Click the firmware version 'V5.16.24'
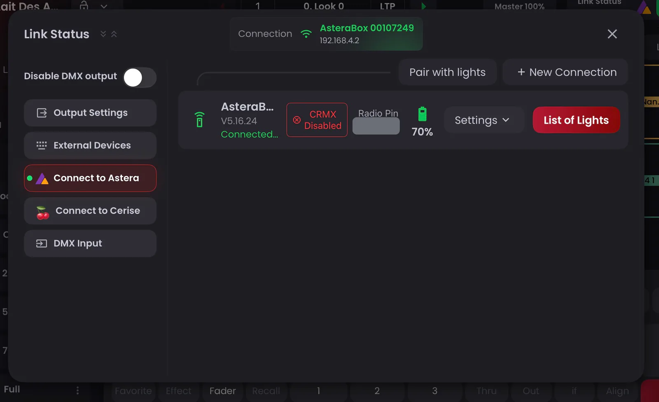Screen dimensions: 659x402 pos(239,121)
